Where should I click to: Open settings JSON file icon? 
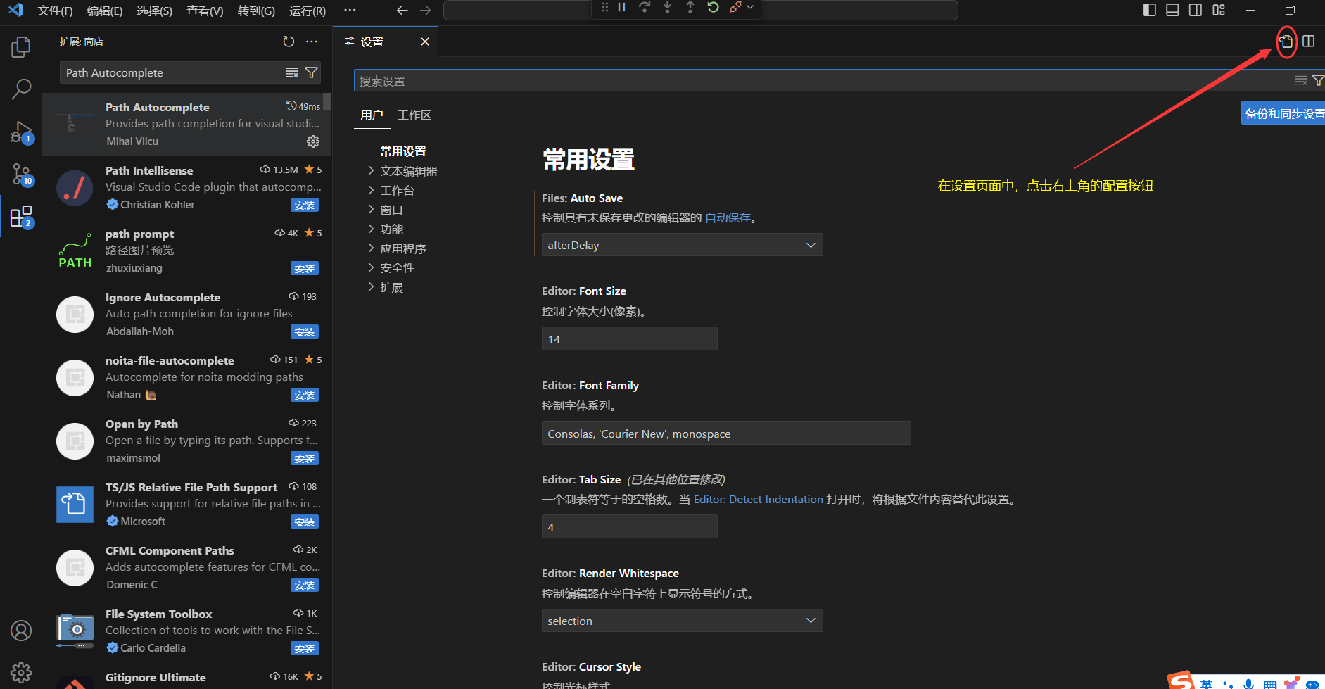1286,42
